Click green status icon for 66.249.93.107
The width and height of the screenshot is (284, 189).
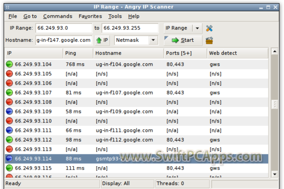pos(9,93)
